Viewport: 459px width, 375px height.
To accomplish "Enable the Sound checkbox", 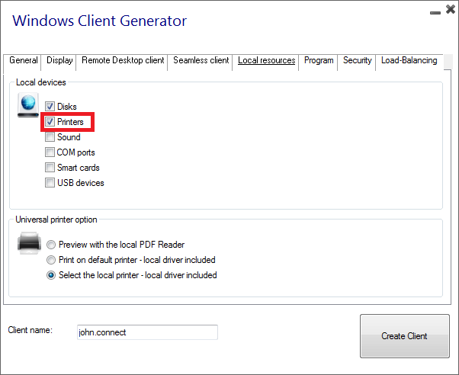I will point(50,137).
